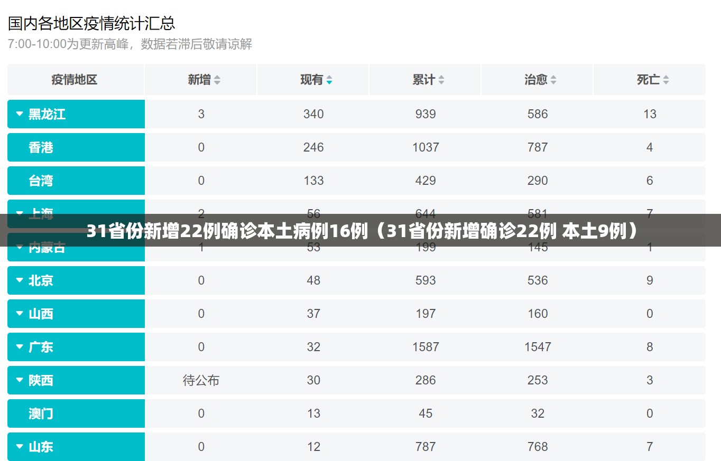The image size is (721, 461).
Task: Click 陕西 cured value 253
Action: tap(538, 380)
